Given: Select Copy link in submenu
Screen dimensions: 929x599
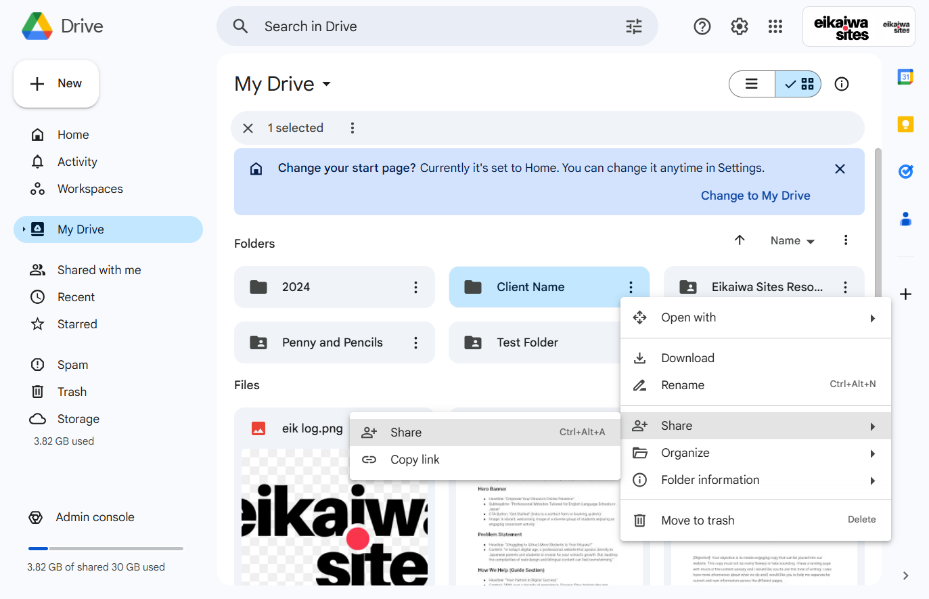Looking at the screenshot, I should (x=485, y=460).
